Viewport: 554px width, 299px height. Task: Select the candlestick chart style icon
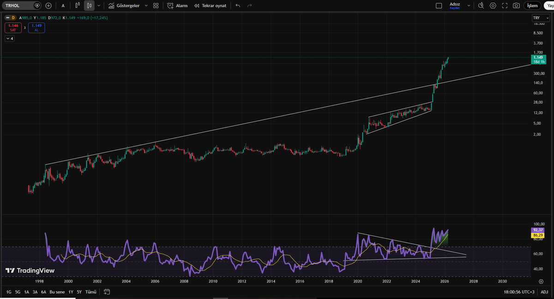[x=89, y=6]
